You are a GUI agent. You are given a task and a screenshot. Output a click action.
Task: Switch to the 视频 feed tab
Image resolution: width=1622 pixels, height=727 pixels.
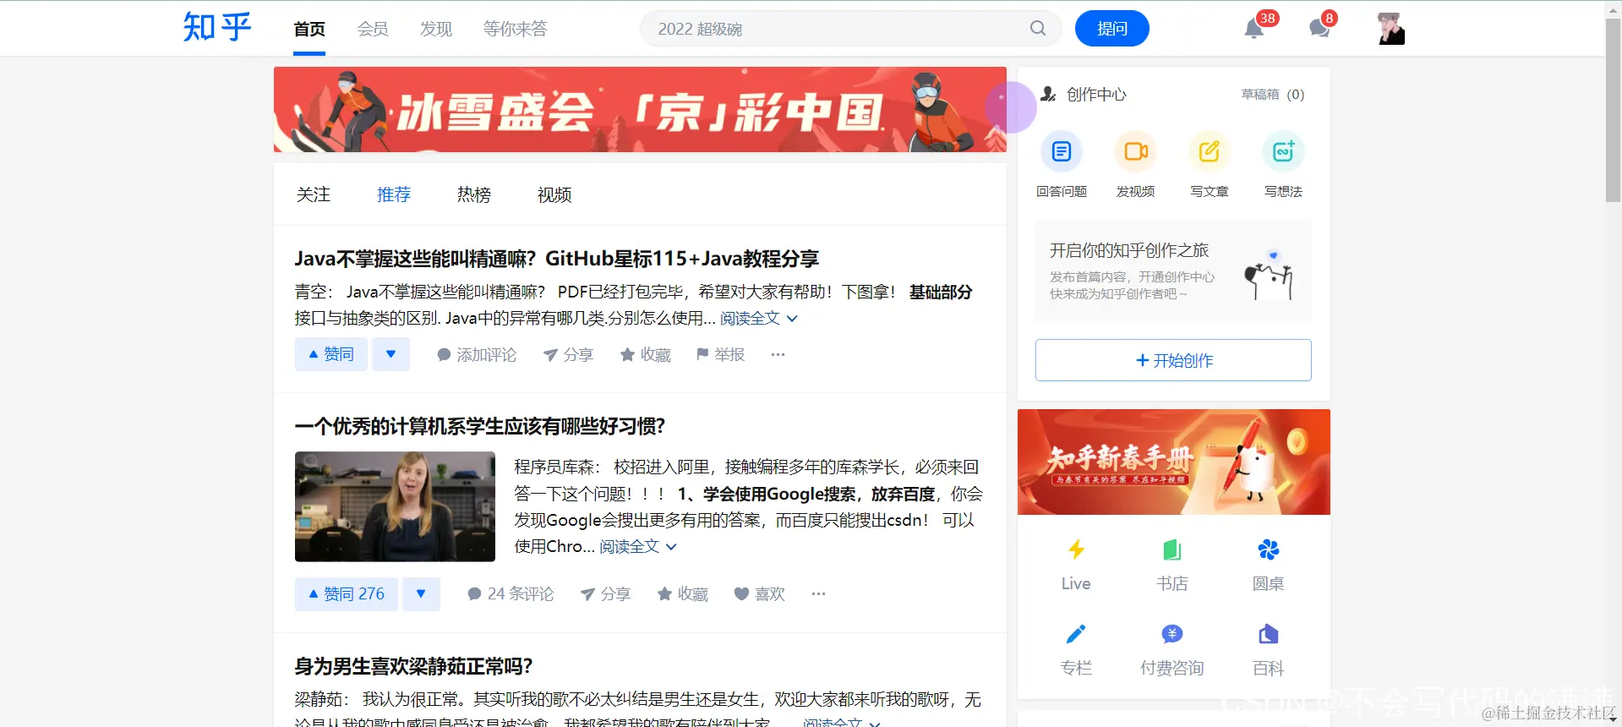(x=554, y=195)
